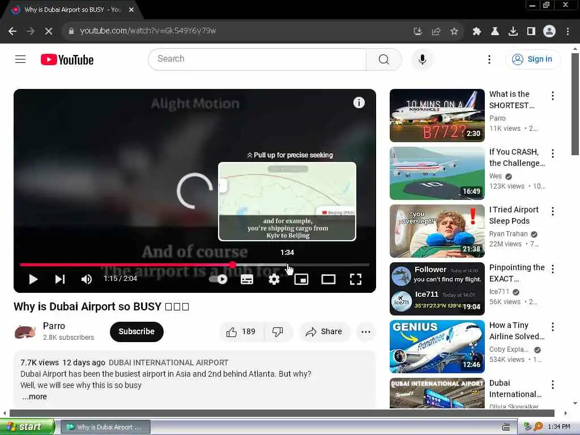Open 'What is the SHORTEST' video thumbnail
Screen dimensions: 580x435
click(x=437, y=116)
